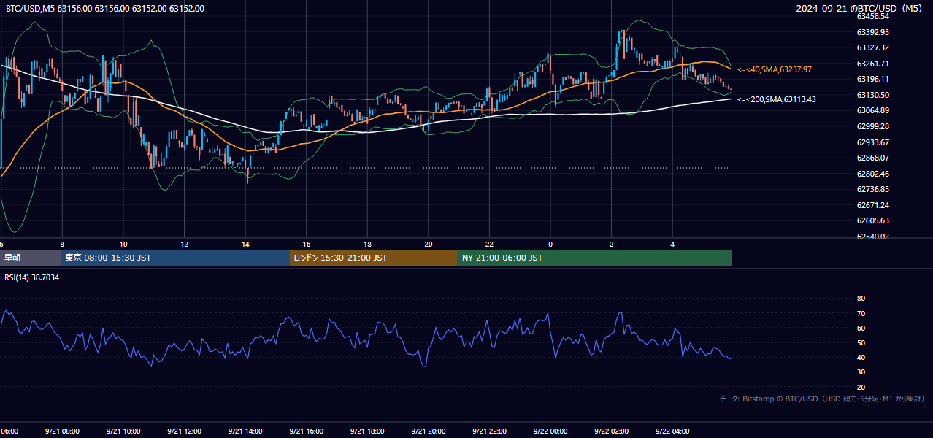Click the data source note Bitstamp の BTC/USD

(x=822, y=399)
